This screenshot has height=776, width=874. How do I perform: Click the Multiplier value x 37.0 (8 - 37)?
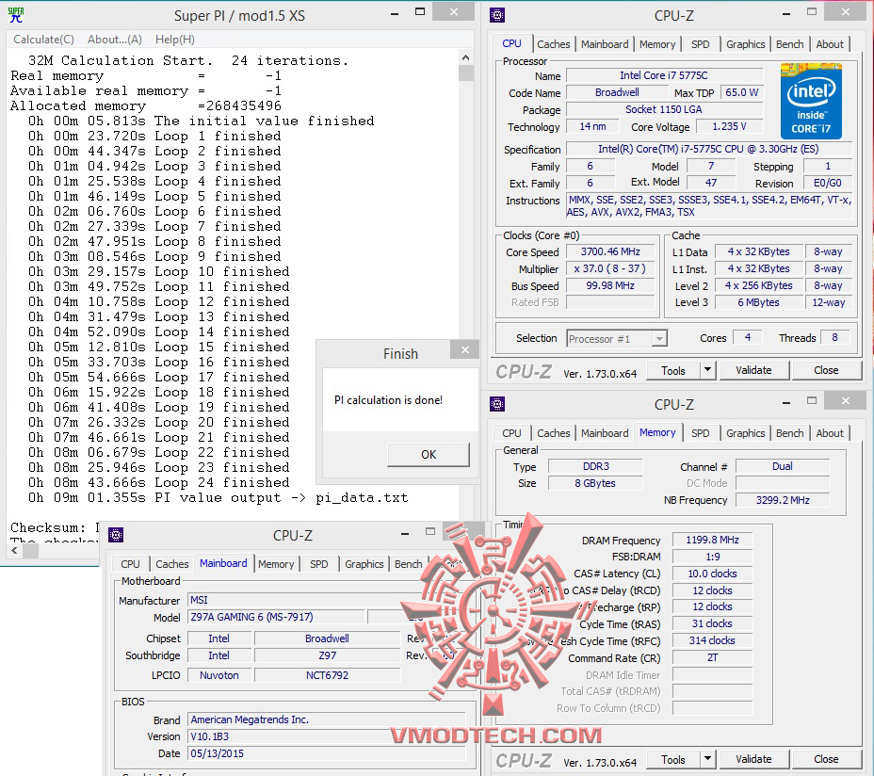pos(610,268)
